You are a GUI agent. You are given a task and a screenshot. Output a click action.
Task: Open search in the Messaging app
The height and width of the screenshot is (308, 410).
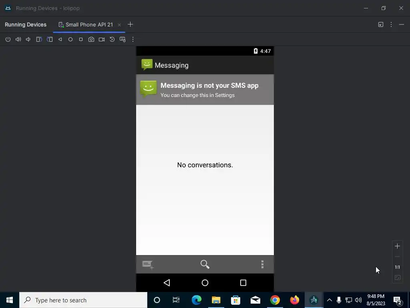[x=205, y=264]
